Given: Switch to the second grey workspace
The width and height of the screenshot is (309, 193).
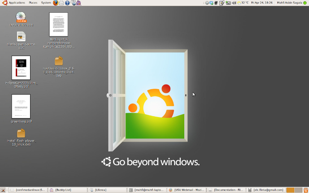Looking at the screenshot, I should click(x=298, y=190).
